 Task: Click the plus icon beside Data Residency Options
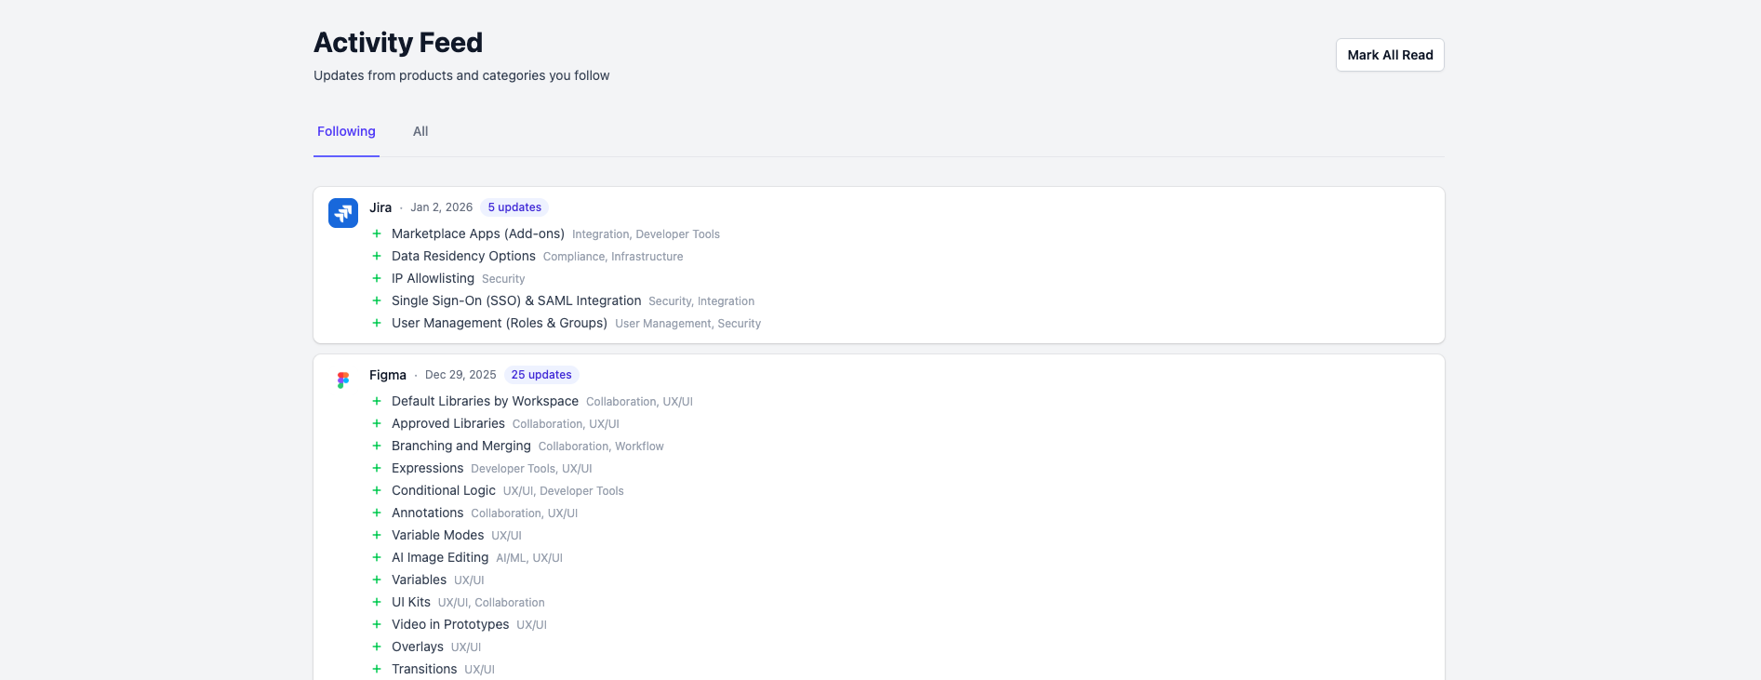point(377,256)
